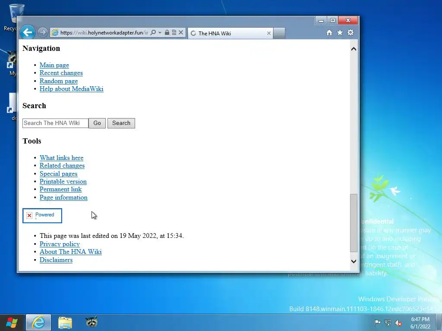Click the network tray icon
The width and height of the screenshot is (442, 331).
pos(388,323)
